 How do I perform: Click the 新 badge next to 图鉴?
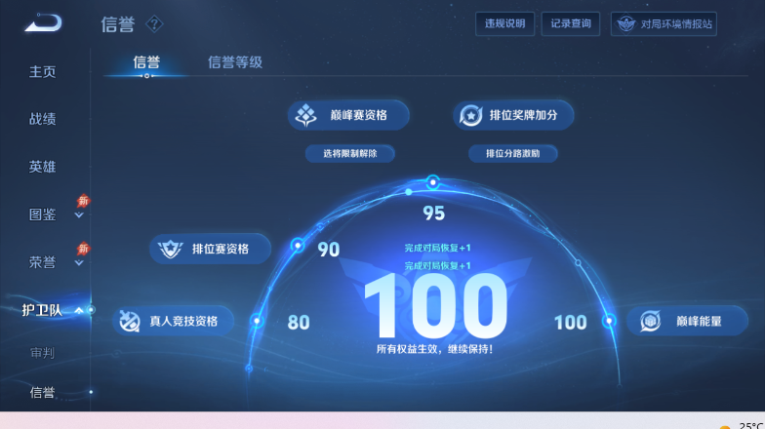[x=84, y=201]
